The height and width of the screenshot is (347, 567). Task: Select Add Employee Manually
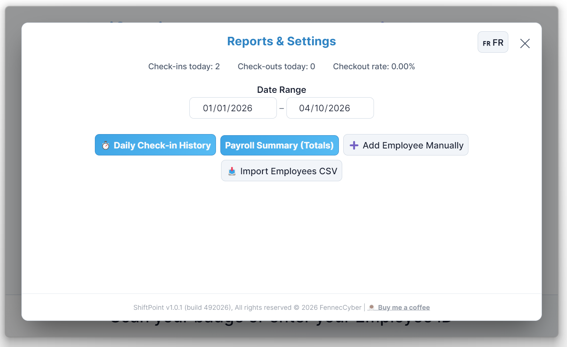tap(406, 145)
